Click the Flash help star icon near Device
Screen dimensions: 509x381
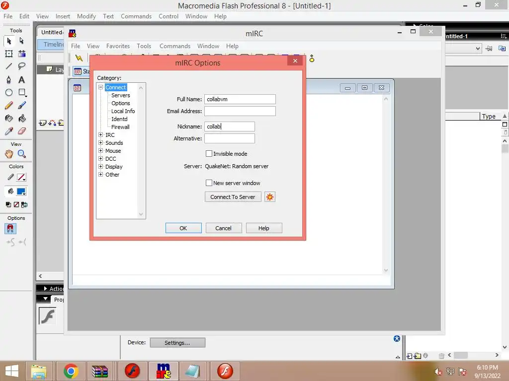click(397, 338)
